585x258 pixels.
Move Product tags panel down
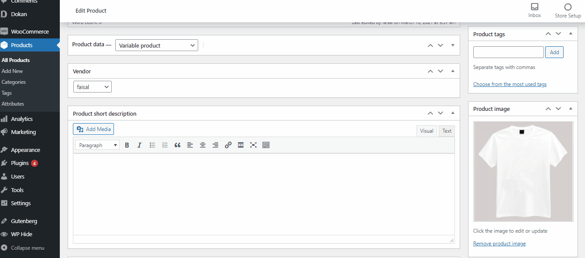point(558,34)
